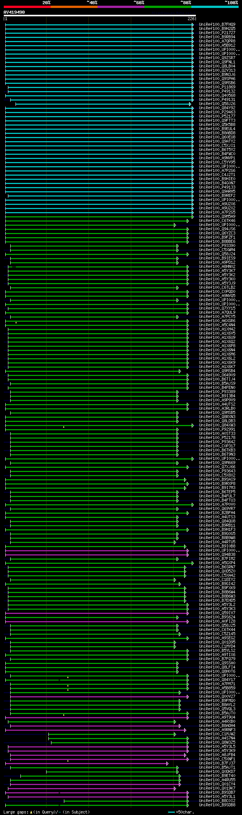Click the purple alignment bar for UniRef100_Q94B38

coord(97,554)
